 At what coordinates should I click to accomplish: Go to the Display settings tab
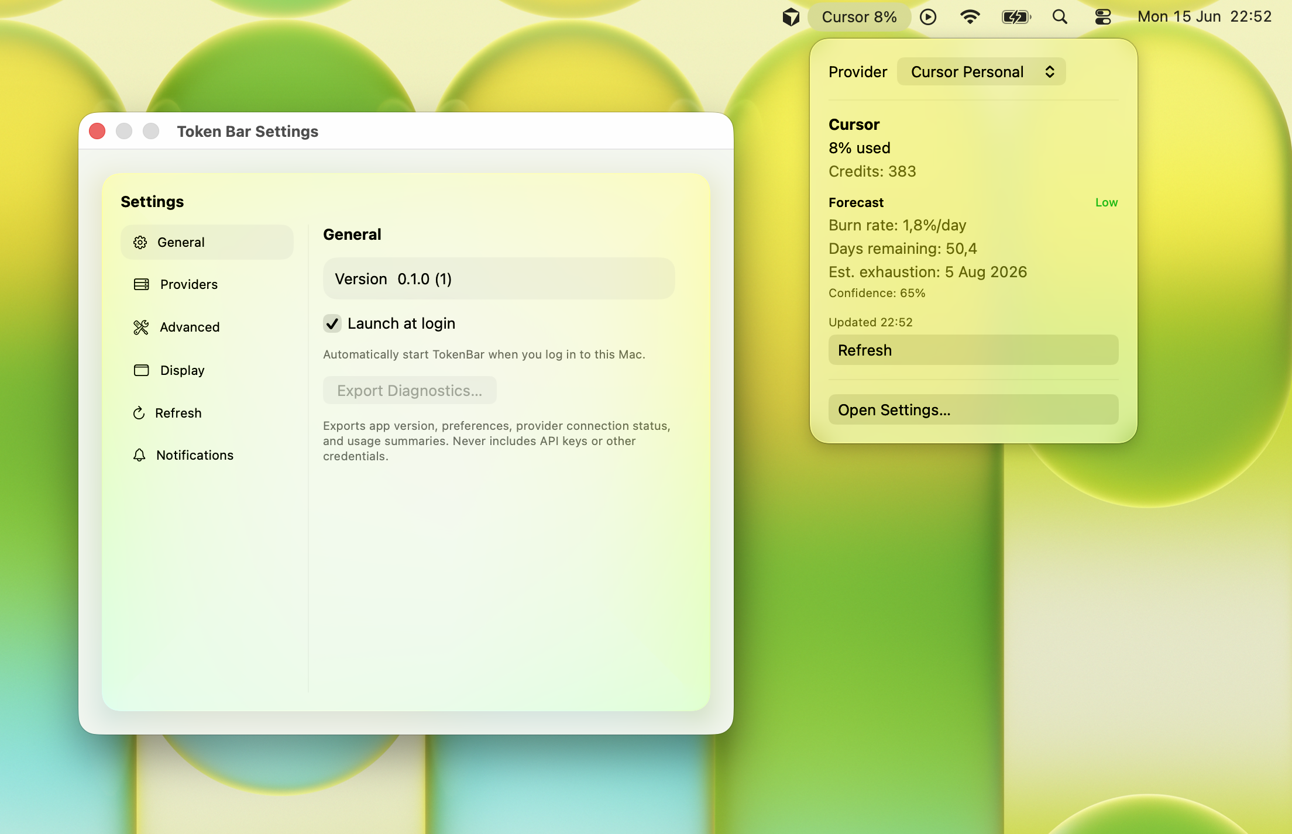(x=207, y=370)
